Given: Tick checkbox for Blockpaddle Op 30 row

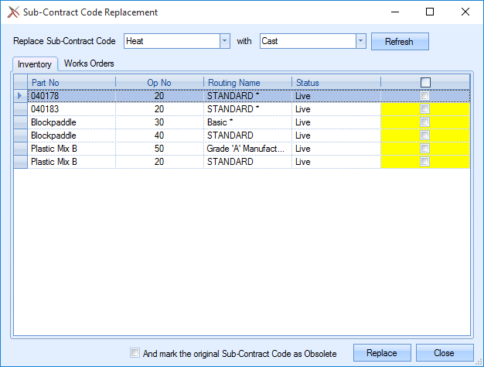Looking at the screenshot, I should click(425, 122).
